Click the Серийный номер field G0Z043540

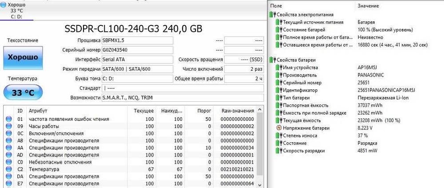(137, 50)
